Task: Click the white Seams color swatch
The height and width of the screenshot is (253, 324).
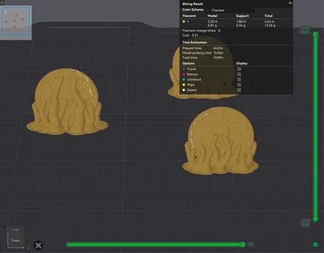Action: coord(184,90)
